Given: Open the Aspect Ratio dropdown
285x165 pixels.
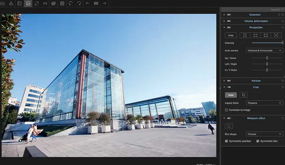Looking at the screenshot, I should (x=265, y=103).
